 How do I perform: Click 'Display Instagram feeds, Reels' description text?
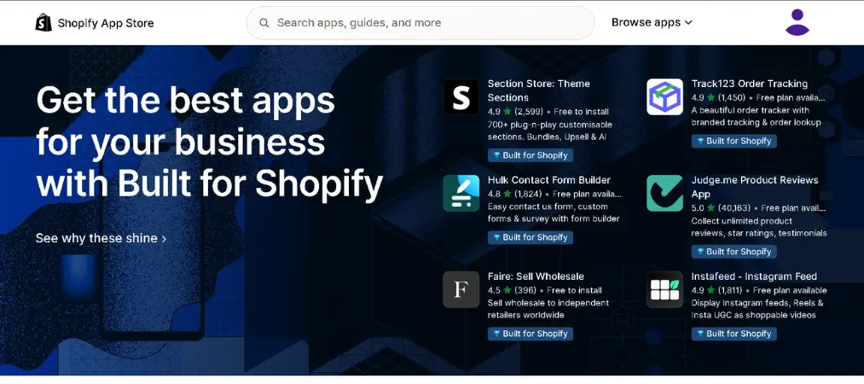[x=757, y=309]
